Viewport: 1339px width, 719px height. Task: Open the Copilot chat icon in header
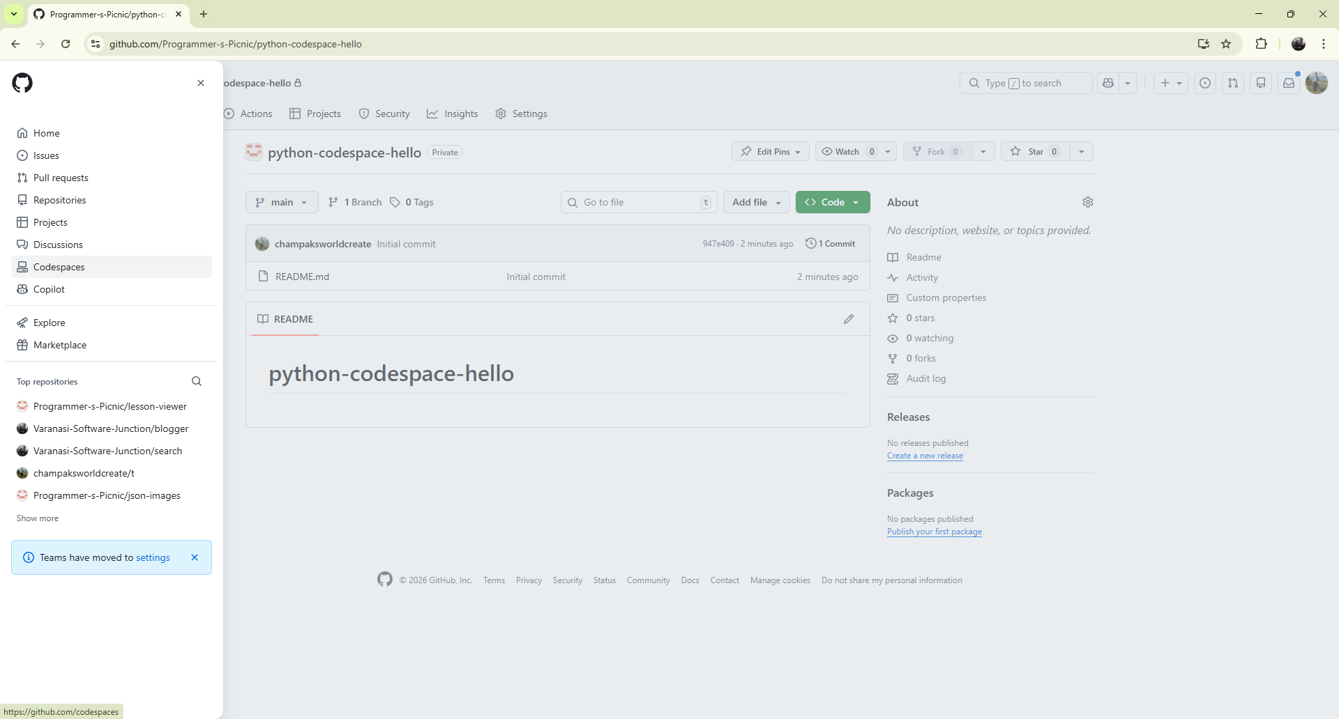1108,83
